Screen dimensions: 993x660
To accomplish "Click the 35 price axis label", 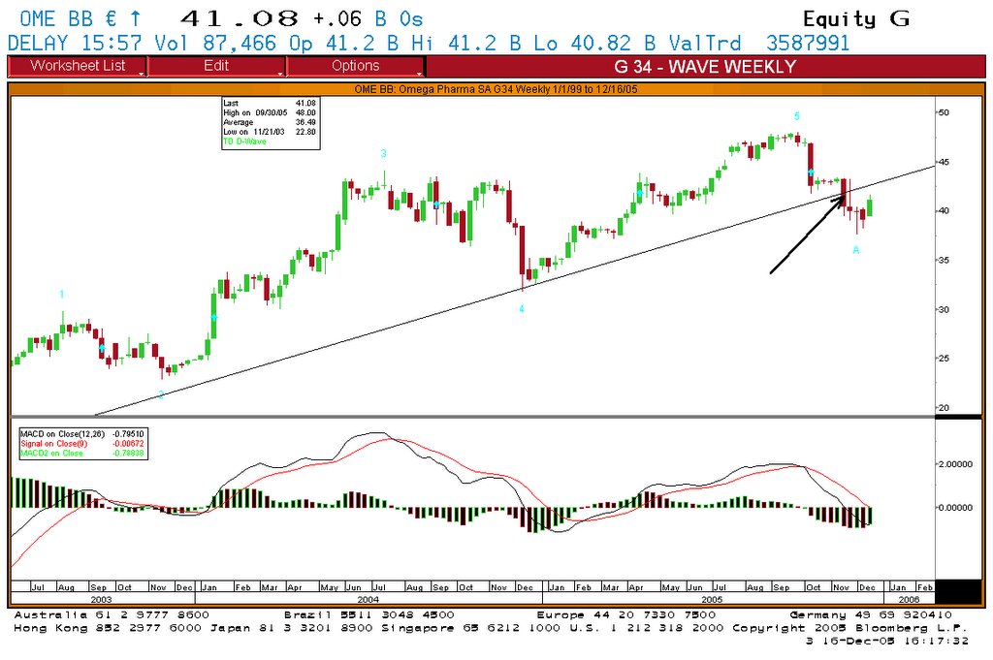I will coord(944,260).
